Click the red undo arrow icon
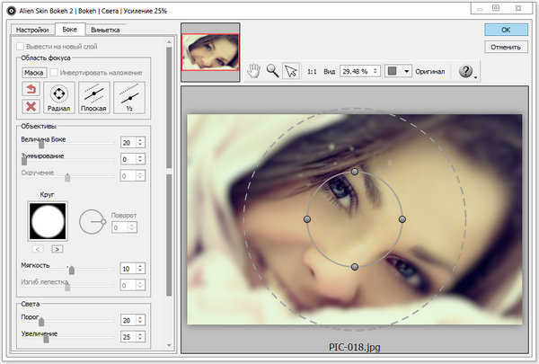 [x=31, y=89]
